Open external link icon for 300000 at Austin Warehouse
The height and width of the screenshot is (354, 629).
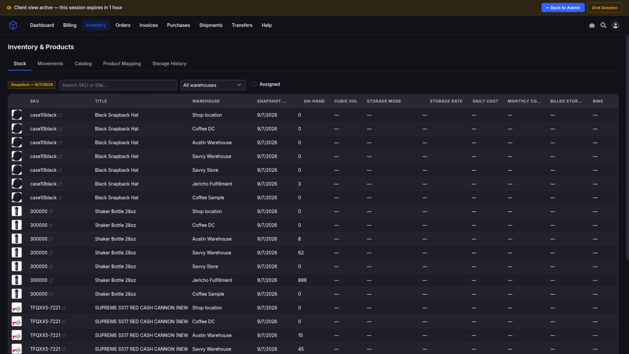coord(51,239)
